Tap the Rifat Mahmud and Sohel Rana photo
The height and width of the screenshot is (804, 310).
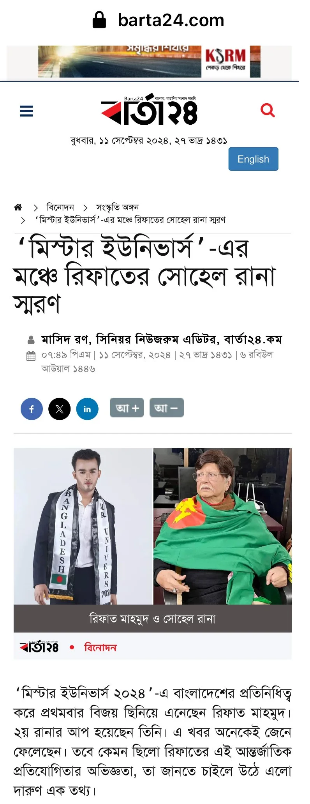coord(153,526)
